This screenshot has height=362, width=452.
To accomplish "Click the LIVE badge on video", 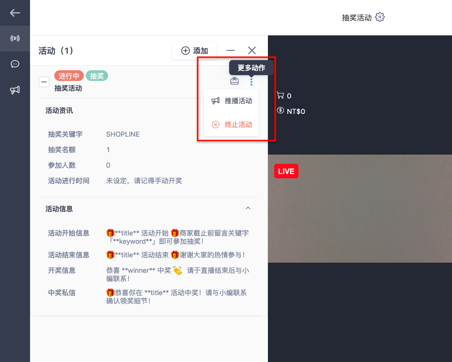I will click(x=286, y=172).
